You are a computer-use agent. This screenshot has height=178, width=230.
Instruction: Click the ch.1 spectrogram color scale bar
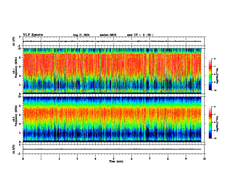coord(210,74)
